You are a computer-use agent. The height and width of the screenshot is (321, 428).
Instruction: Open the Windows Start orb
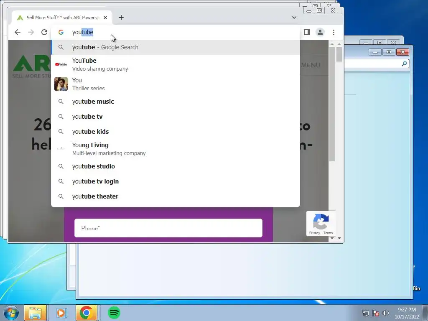point(11,313)
